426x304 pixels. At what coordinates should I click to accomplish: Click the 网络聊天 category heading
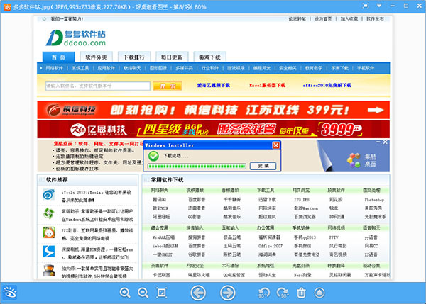[160, 190]
